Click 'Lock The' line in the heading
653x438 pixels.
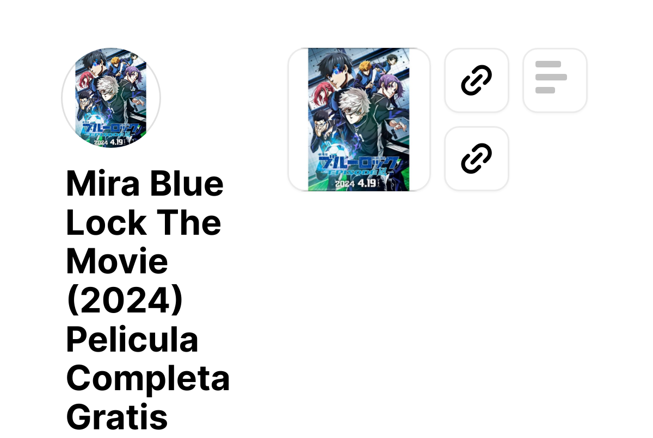point(143,222)
